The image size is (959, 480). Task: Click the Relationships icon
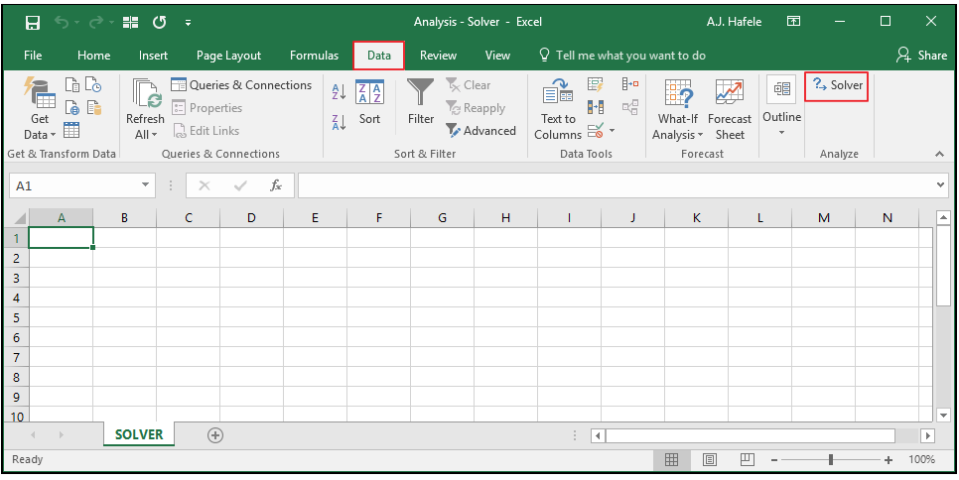pyautogui.click(x=630, y=107)
